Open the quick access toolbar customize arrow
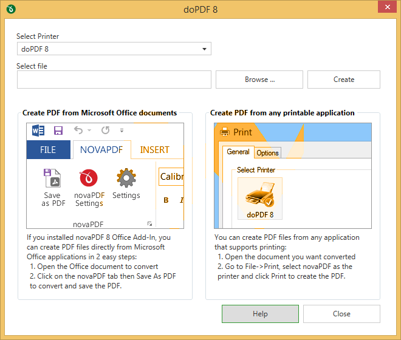The width and height of the screenshot is (401, 340). pos(122,131)
